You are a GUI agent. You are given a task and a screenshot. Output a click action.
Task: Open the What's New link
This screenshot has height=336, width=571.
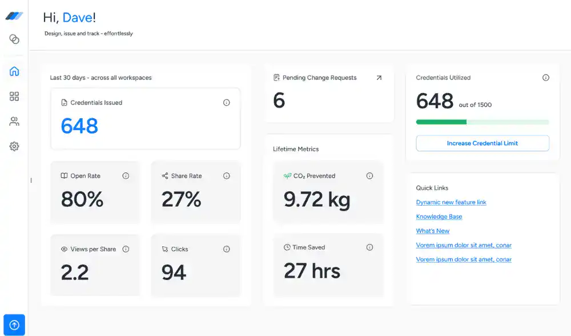coord(433,231)
